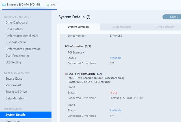
Task: Click the System Details help question icon
Action: pos(88,17)
